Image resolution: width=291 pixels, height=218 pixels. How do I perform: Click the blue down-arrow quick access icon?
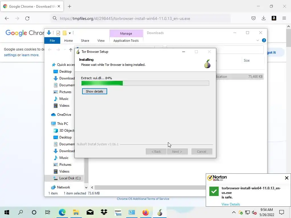tap(49, 33)
